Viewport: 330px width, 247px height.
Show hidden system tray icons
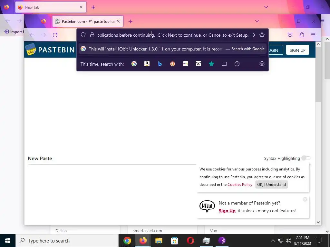[273, 241]
